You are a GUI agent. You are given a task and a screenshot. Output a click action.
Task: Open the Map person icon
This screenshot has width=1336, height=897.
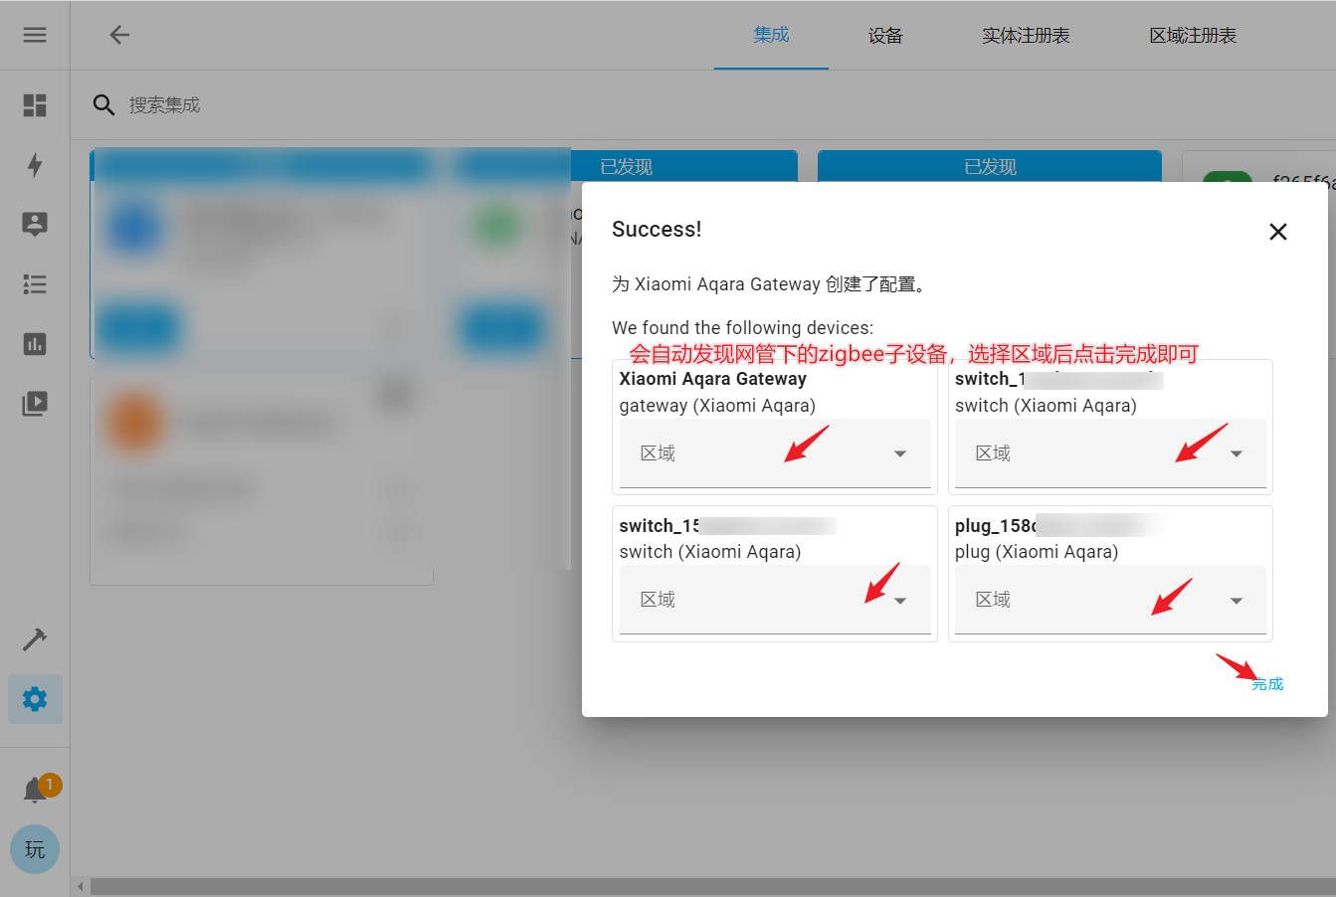click(35, 224)
